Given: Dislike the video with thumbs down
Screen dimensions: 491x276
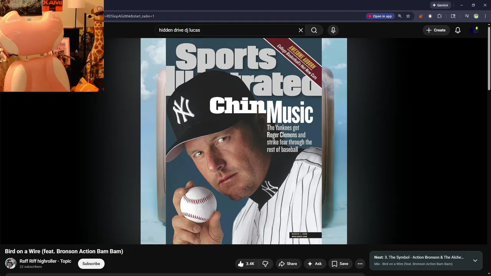Looking at the screenshot, I should pos(265,264).
